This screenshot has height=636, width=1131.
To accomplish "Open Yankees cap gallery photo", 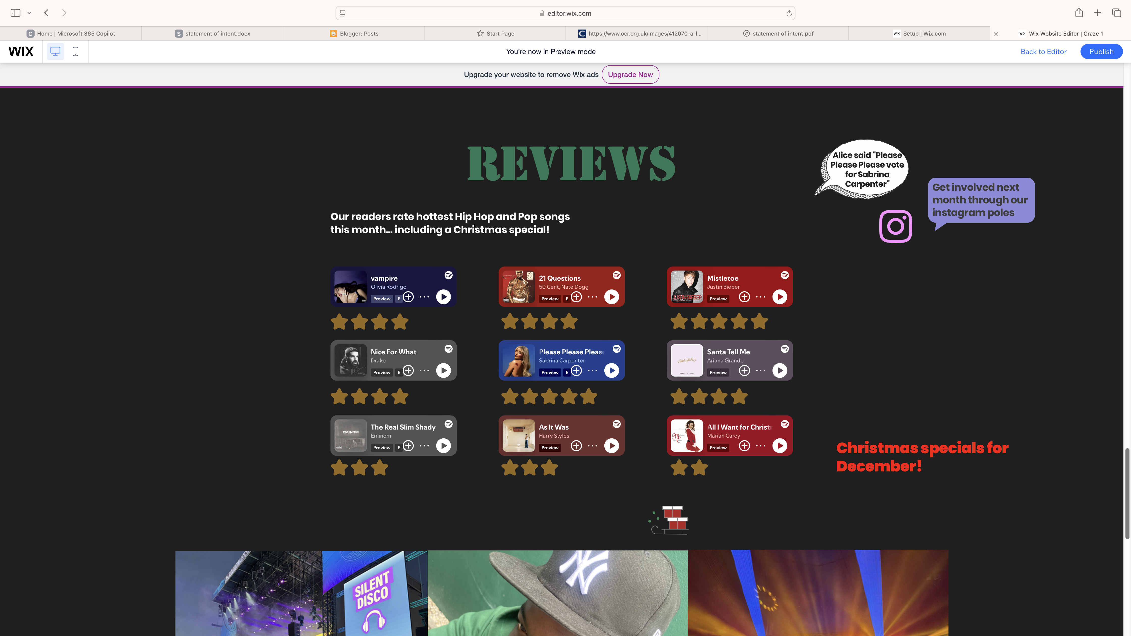I will click(x=558, y=593).
